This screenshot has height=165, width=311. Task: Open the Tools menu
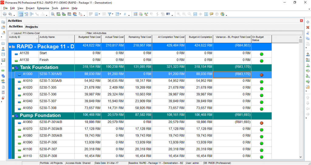55,8
